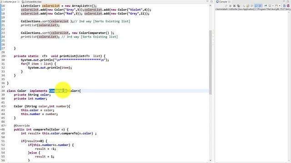
Task: Click the red round icon at Console toolbar end
Action: point(288,6)
